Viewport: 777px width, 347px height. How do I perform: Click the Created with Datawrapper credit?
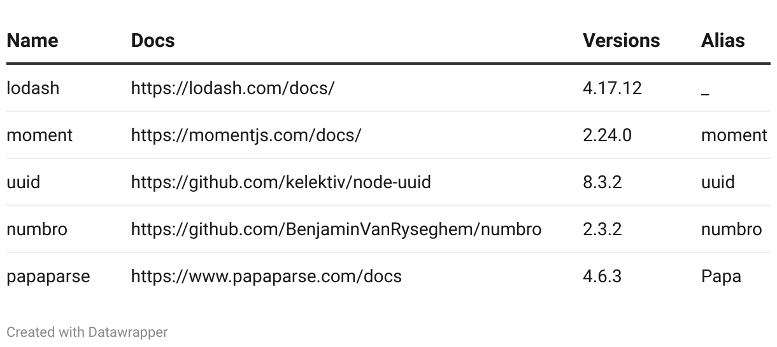tap(87, 332)
